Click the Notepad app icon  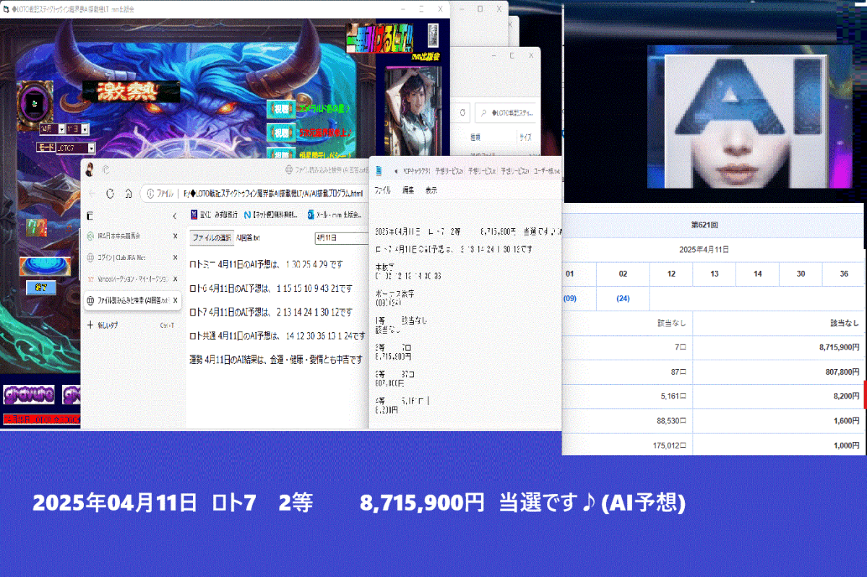click(379, 171)
